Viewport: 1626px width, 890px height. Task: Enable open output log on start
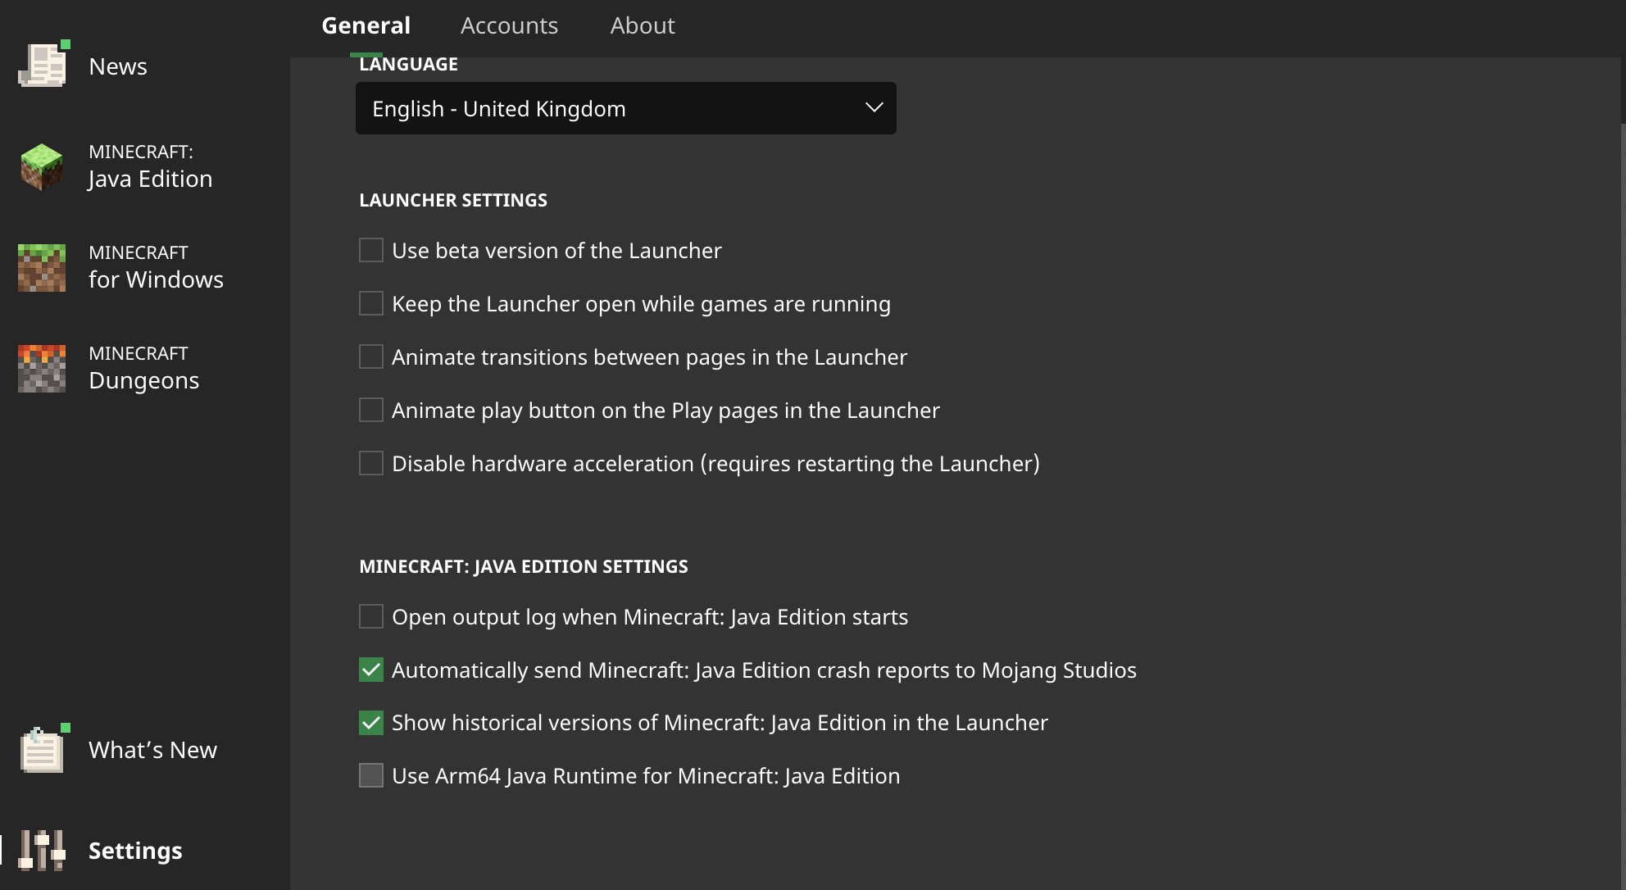tap(371, 616)
